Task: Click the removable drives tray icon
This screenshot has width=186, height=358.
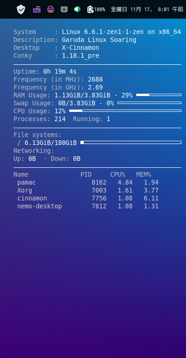Action: (x=64, y=9)
